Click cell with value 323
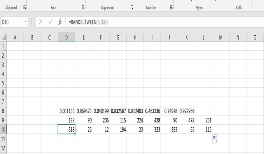Image resolution: width=264 pixels, height=154 pixels. point(152,129)
